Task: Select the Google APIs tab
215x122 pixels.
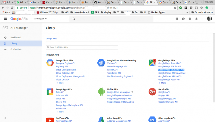Action: [x=51, y=39]
